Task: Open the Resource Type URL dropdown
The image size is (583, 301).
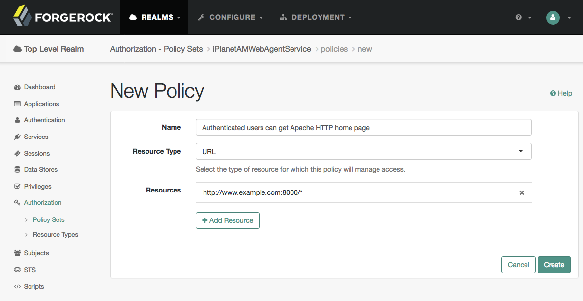Action: coord(364,151)
